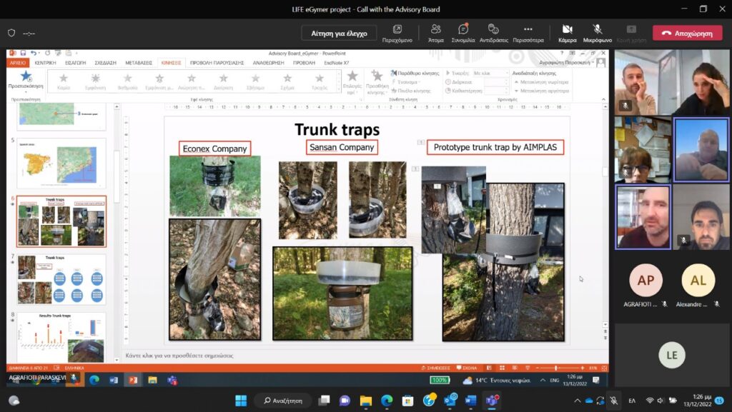
Task: Click the Teams security shield icon
Action: (x=11, y=33)
